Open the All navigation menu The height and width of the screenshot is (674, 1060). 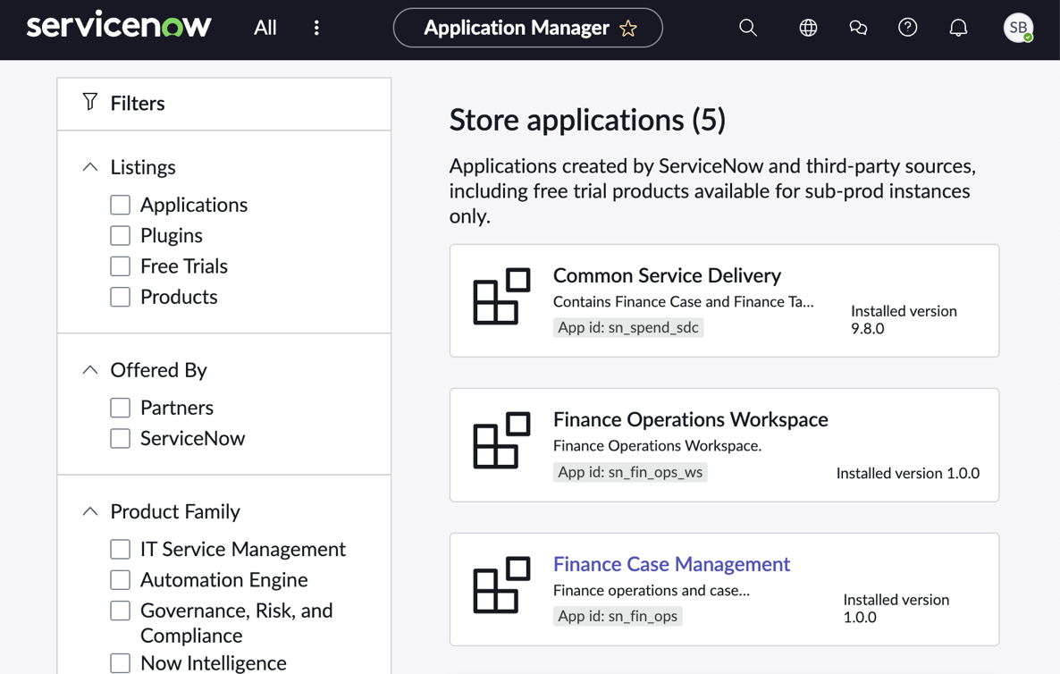[x=265, y=28]
